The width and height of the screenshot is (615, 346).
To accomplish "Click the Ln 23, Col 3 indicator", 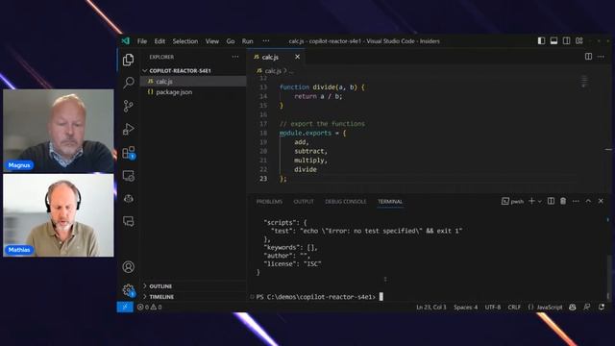I will (431, 308).
